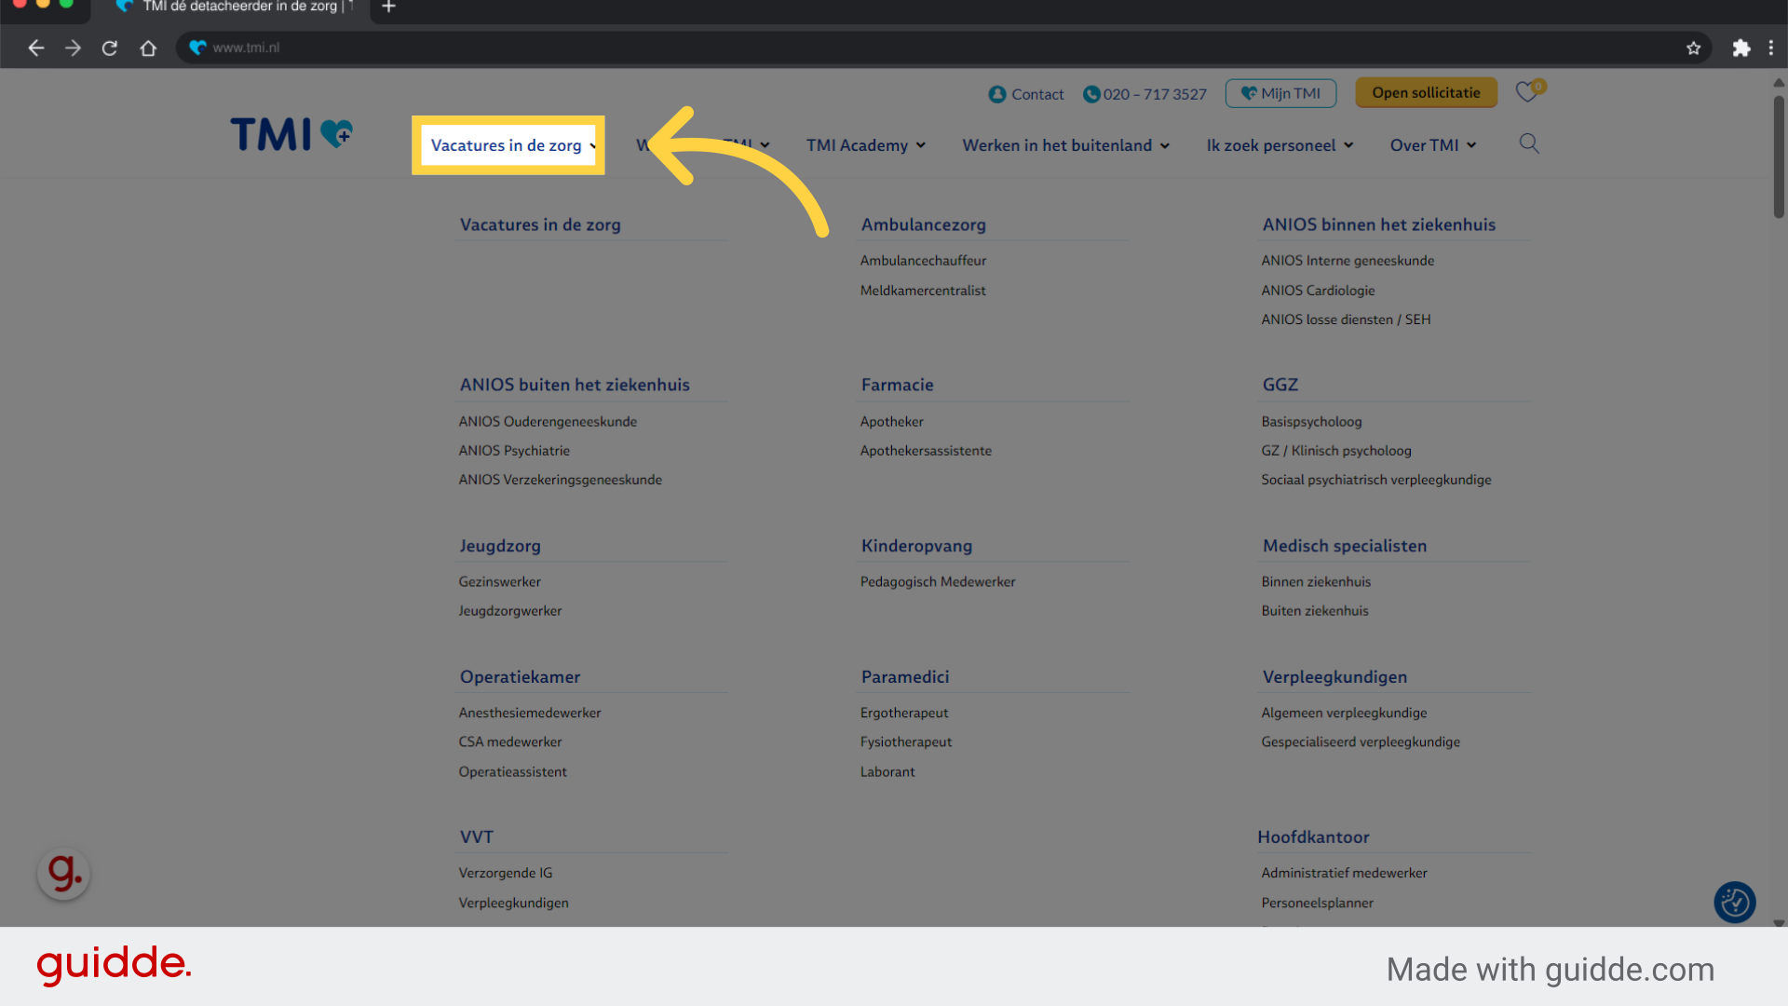
Task: Click the TMI logo
Action: click(x=291, y=134)
